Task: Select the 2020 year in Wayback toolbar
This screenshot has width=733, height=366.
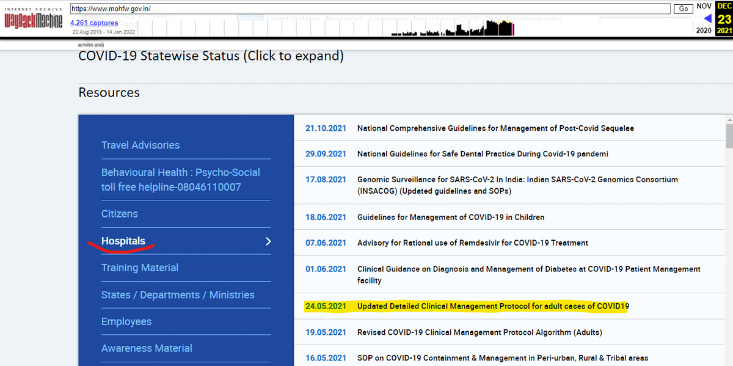Action: coord(704,31)
